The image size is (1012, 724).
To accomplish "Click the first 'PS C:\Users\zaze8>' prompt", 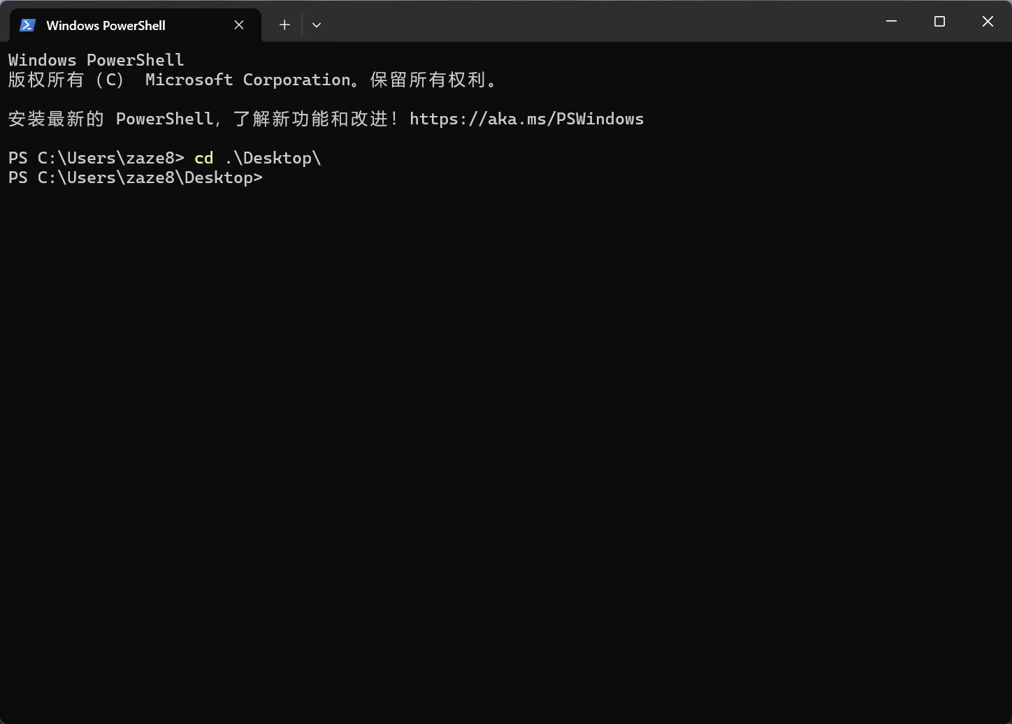I will pyautogui.click(x=96, y=158).
